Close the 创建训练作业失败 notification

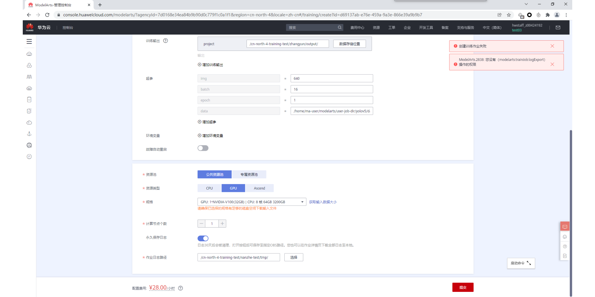[x=552, y=46]
